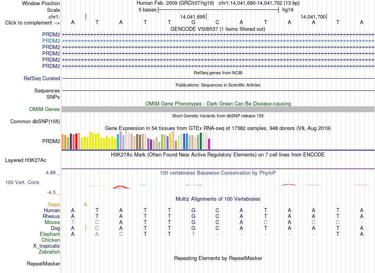Click the coordinate range chr1:14,041,690-14,041,702 header
This screenshot has width=375, height=273.
(259, 3)
